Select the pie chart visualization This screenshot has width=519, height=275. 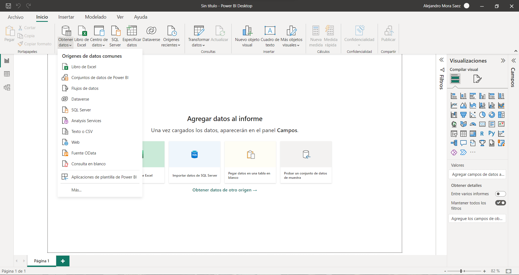coord(482,115)
